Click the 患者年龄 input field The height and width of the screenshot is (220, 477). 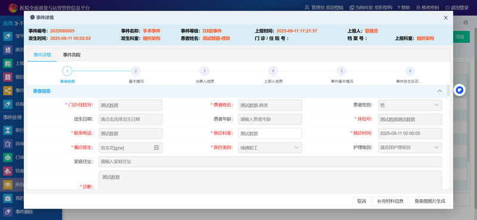tap(270, 120)
